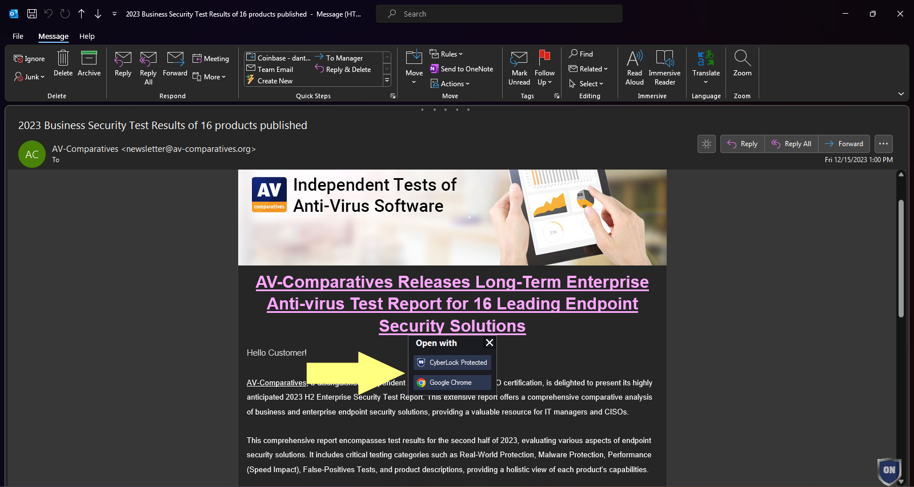Viewport: 914px width, 487px height.
Task: Go to next item with down arrow
Action: click(x=98, y=14)
